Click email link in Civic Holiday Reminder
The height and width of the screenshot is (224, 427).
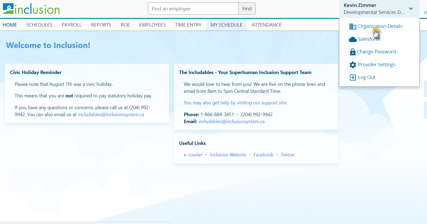(111, 115)
